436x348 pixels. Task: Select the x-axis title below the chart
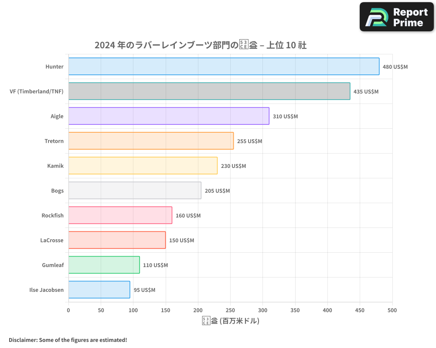pos(230,321)
